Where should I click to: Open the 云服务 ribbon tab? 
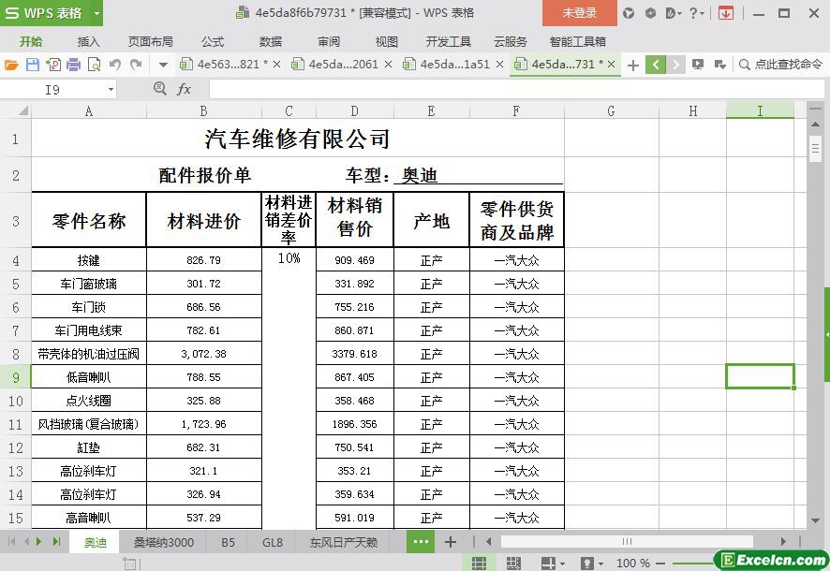[511, 41]
